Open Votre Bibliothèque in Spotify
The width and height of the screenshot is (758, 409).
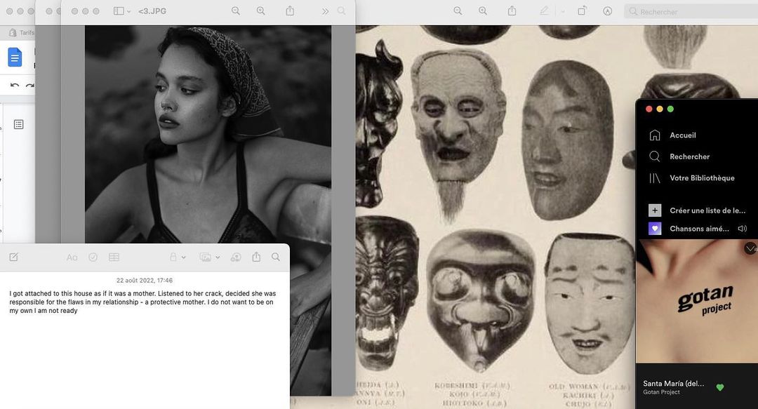701,178
